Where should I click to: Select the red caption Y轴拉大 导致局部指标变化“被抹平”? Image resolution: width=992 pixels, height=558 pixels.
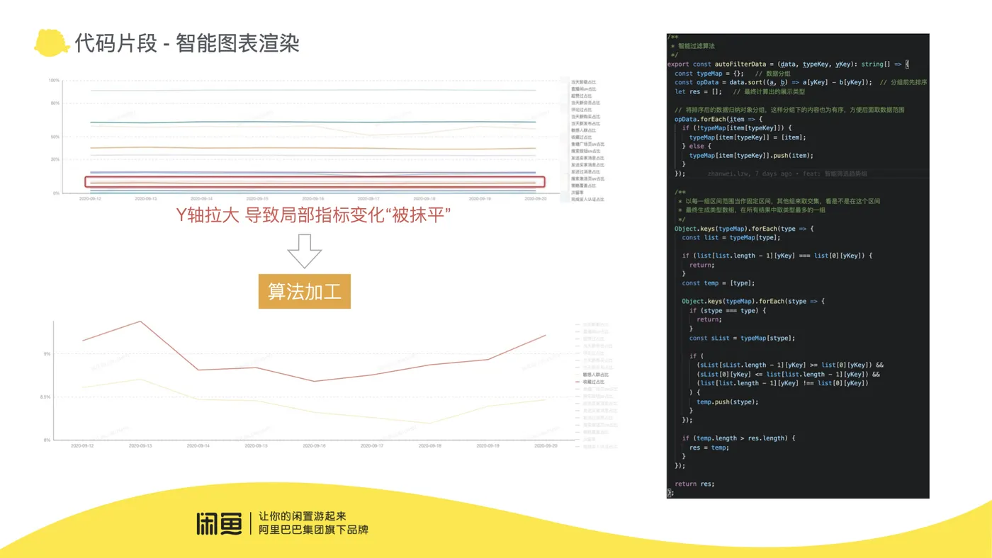pyautogui.click(x=313, y=215)
